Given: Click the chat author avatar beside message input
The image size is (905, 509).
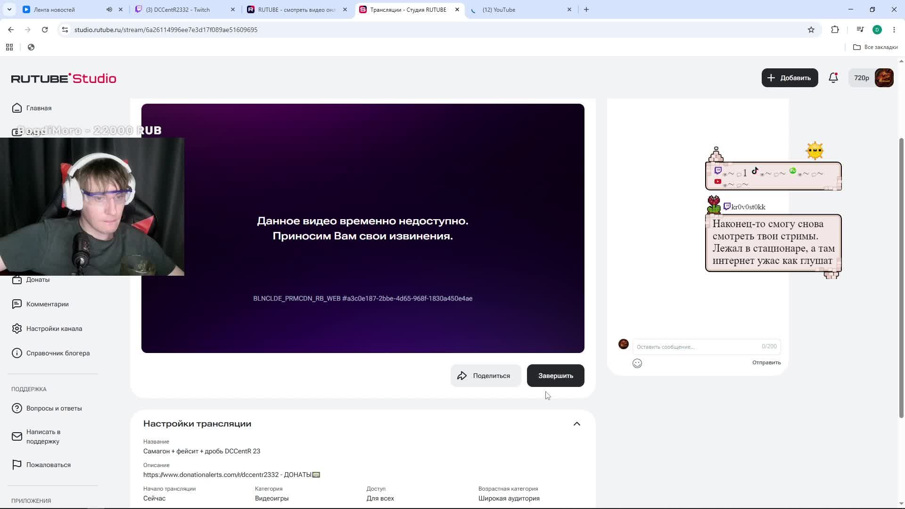Looking at the screenshot, I should pyautogui.click(x=624, y=344).
